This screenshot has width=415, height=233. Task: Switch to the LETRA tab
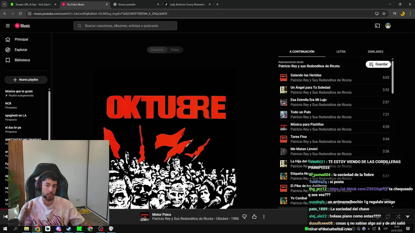[341, 52]
